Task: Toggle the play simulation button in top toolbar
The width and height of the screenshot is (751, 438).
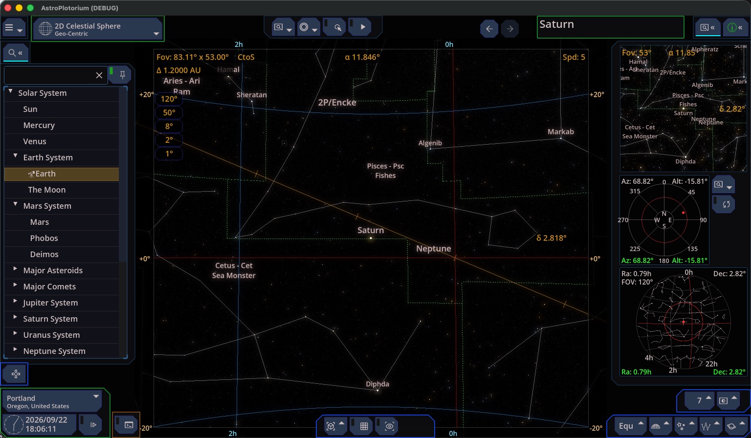Action: point(360,27)
